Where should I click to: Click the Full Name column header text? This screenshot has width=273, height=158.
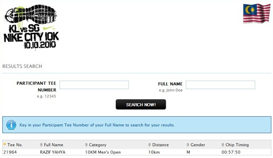click(54, 145)
